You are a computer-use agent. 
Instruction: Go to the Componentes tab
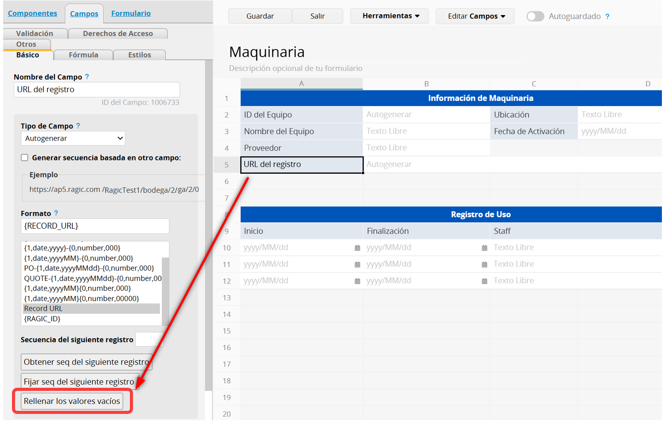32,13
